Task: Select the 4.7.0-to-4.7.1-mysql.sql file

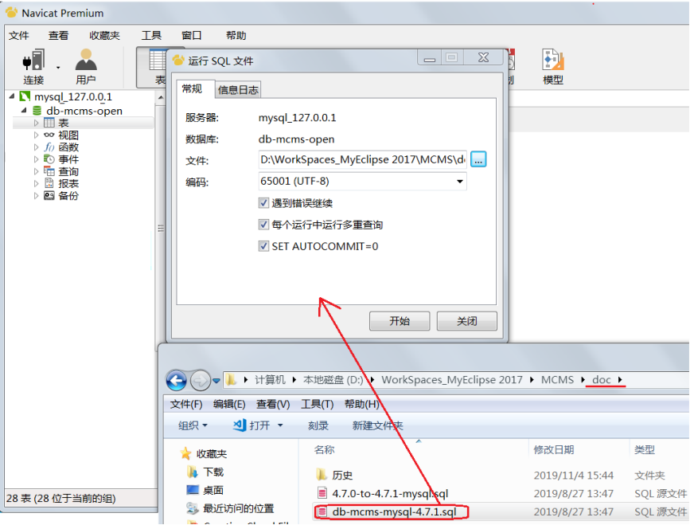Action: [x=390, y=493]
